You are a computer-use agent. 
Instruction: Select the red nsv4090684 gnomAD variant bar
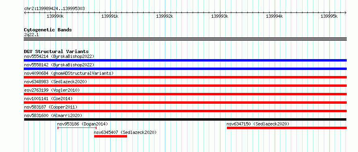(185, 77)
